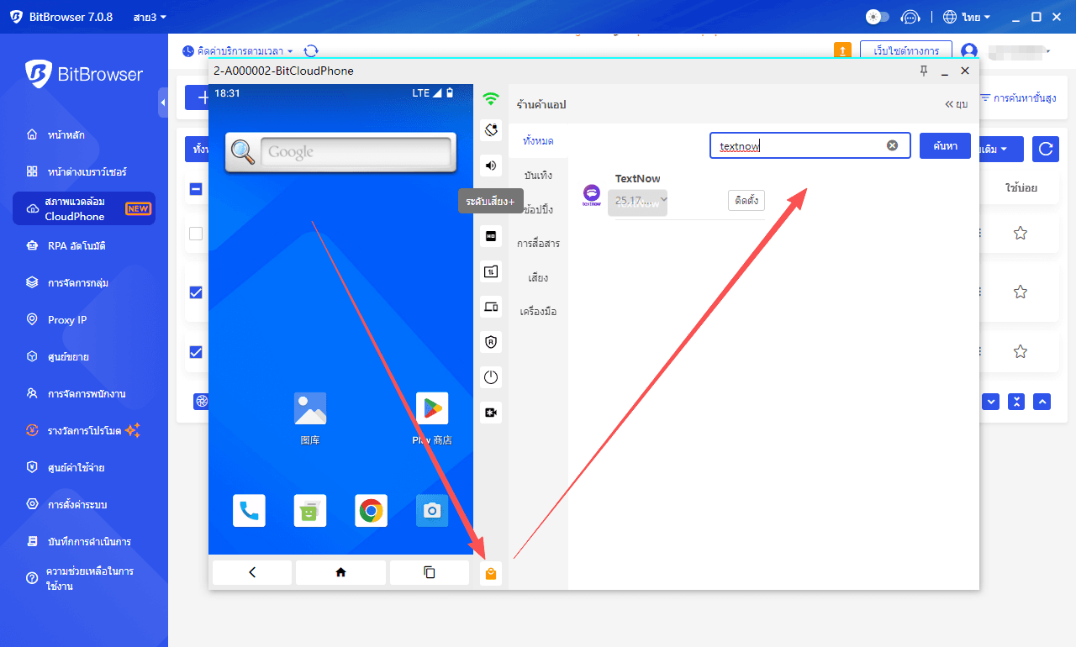The width and height of the screenshot is (1076, 647).
Task: Tick the unchecked first row checkbox
Action: tap(196, 234)
